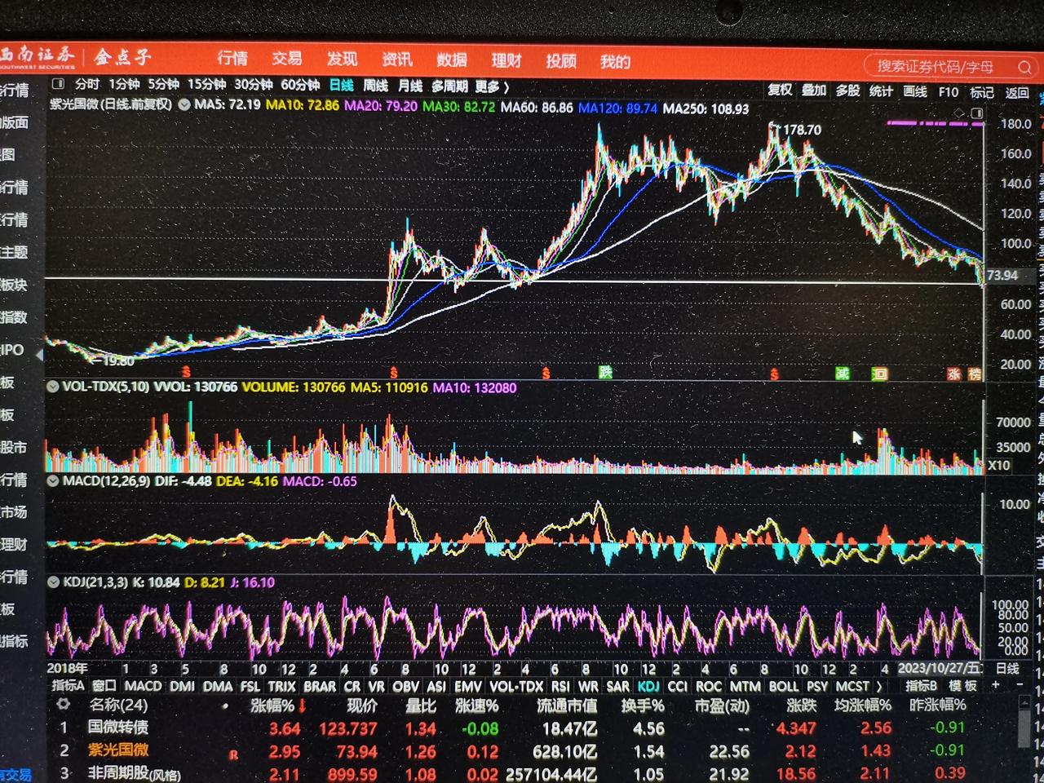Sort by 流通市值 column header
Viewport: 1044px width, 783px height.
coord(567,706)
